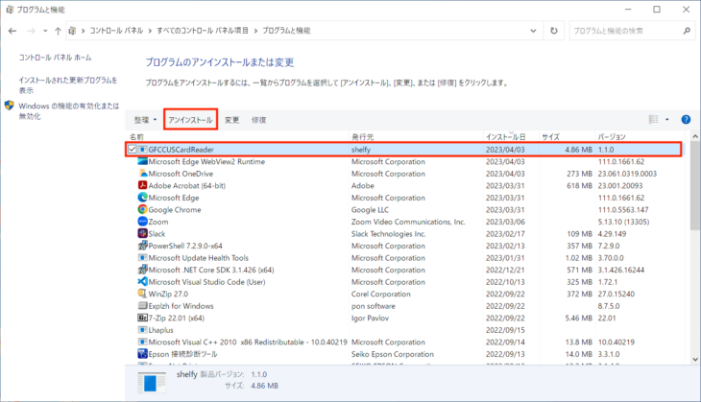
Task: Click the Forward navigation arrow
Action: 31,31
